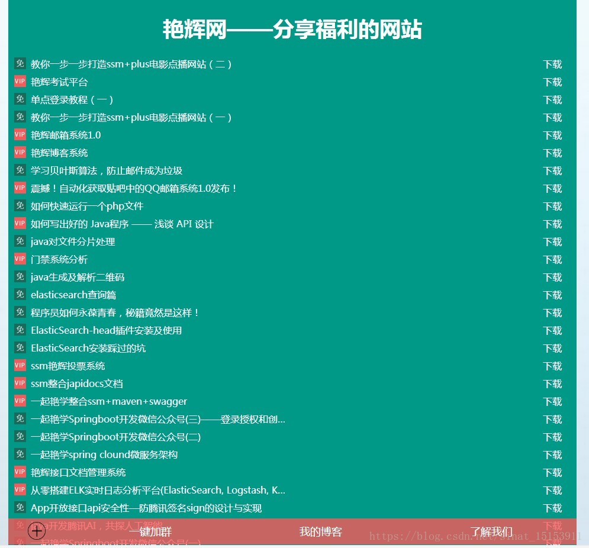Click the VIP badge next to 艳辉博客系统
The height and width of the screenshot is (548, 589).
pos(20,153)
